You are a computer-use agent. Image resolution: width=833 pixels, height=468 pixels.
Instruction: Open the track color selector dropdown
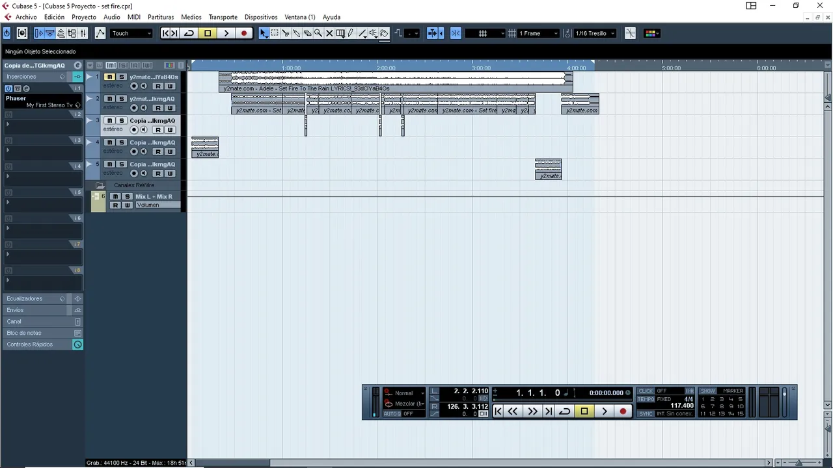[652, 33]
